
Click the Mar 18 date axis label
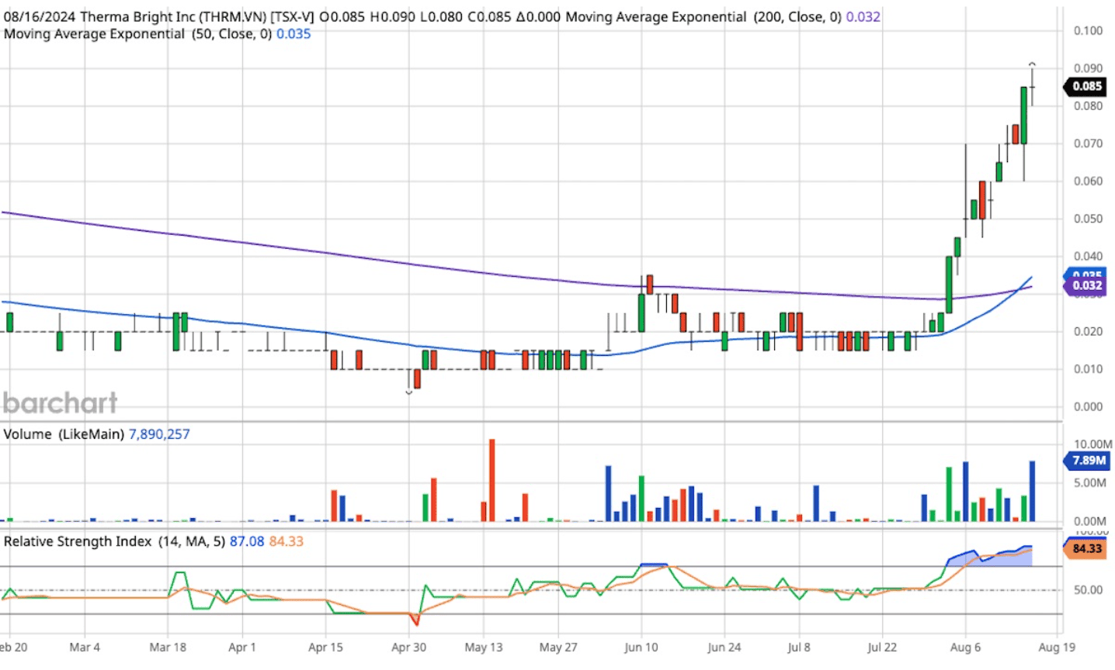[168, 647]
